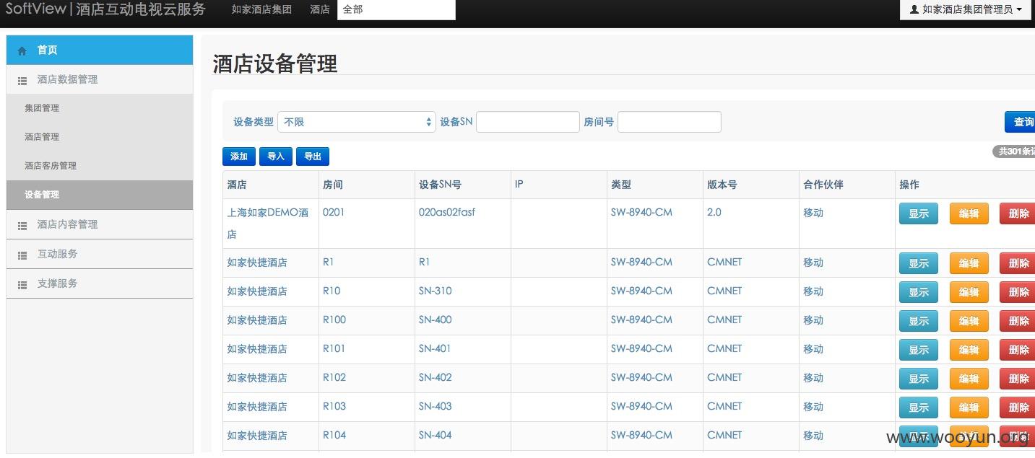Click the 导出 button
Screen dimensions: 1035x458
313,157
